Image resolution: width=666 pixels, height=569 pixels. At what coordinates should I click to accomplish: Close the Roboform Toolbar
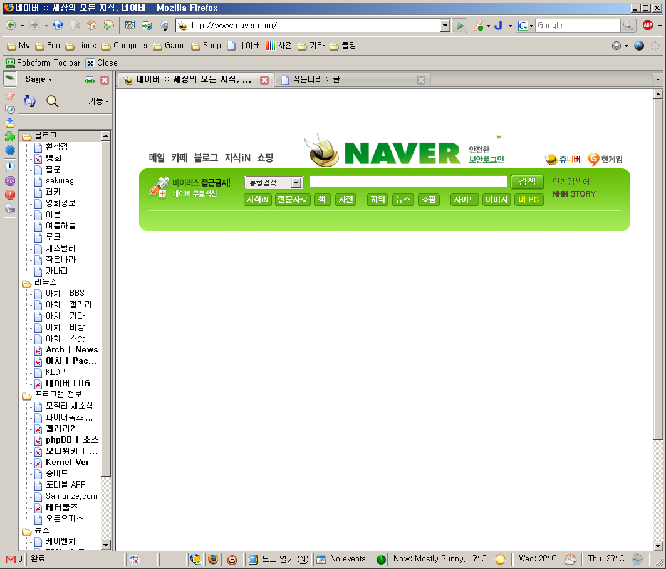click(x=101, y=63)
